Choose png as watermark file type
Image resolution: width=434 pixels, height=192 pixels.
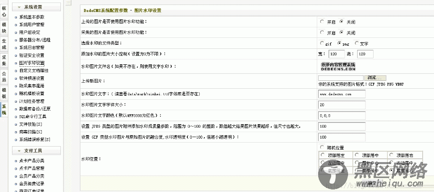(339, 43)
